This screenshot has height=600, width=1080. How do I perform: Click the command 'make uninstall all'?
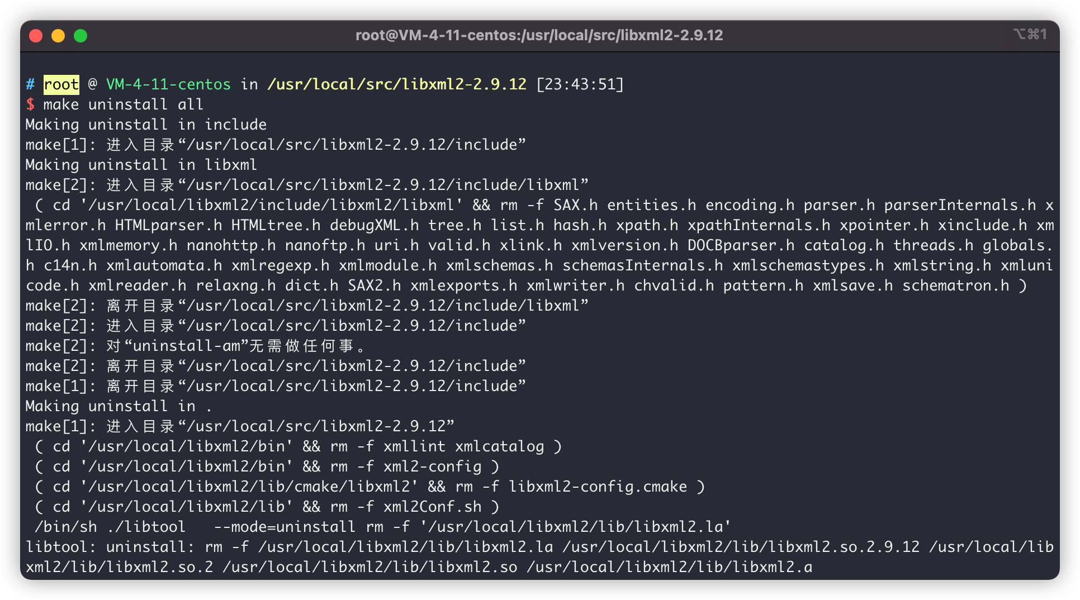(123, 104)
